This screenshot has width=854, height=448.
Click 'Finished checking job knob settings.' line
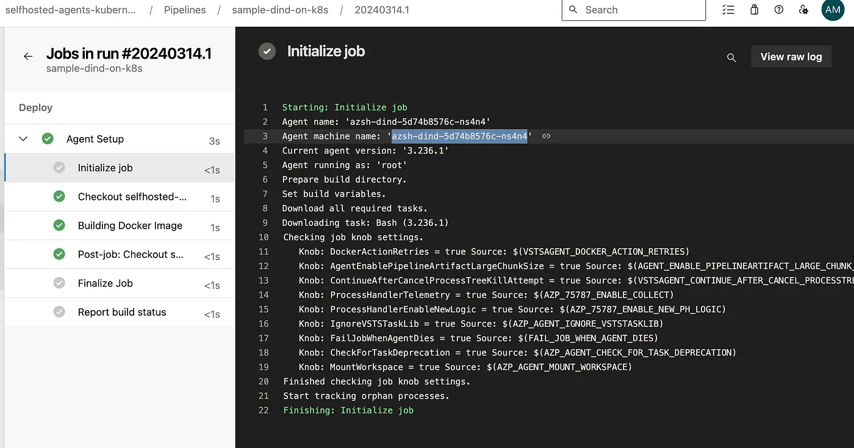(x=376, y=382)
